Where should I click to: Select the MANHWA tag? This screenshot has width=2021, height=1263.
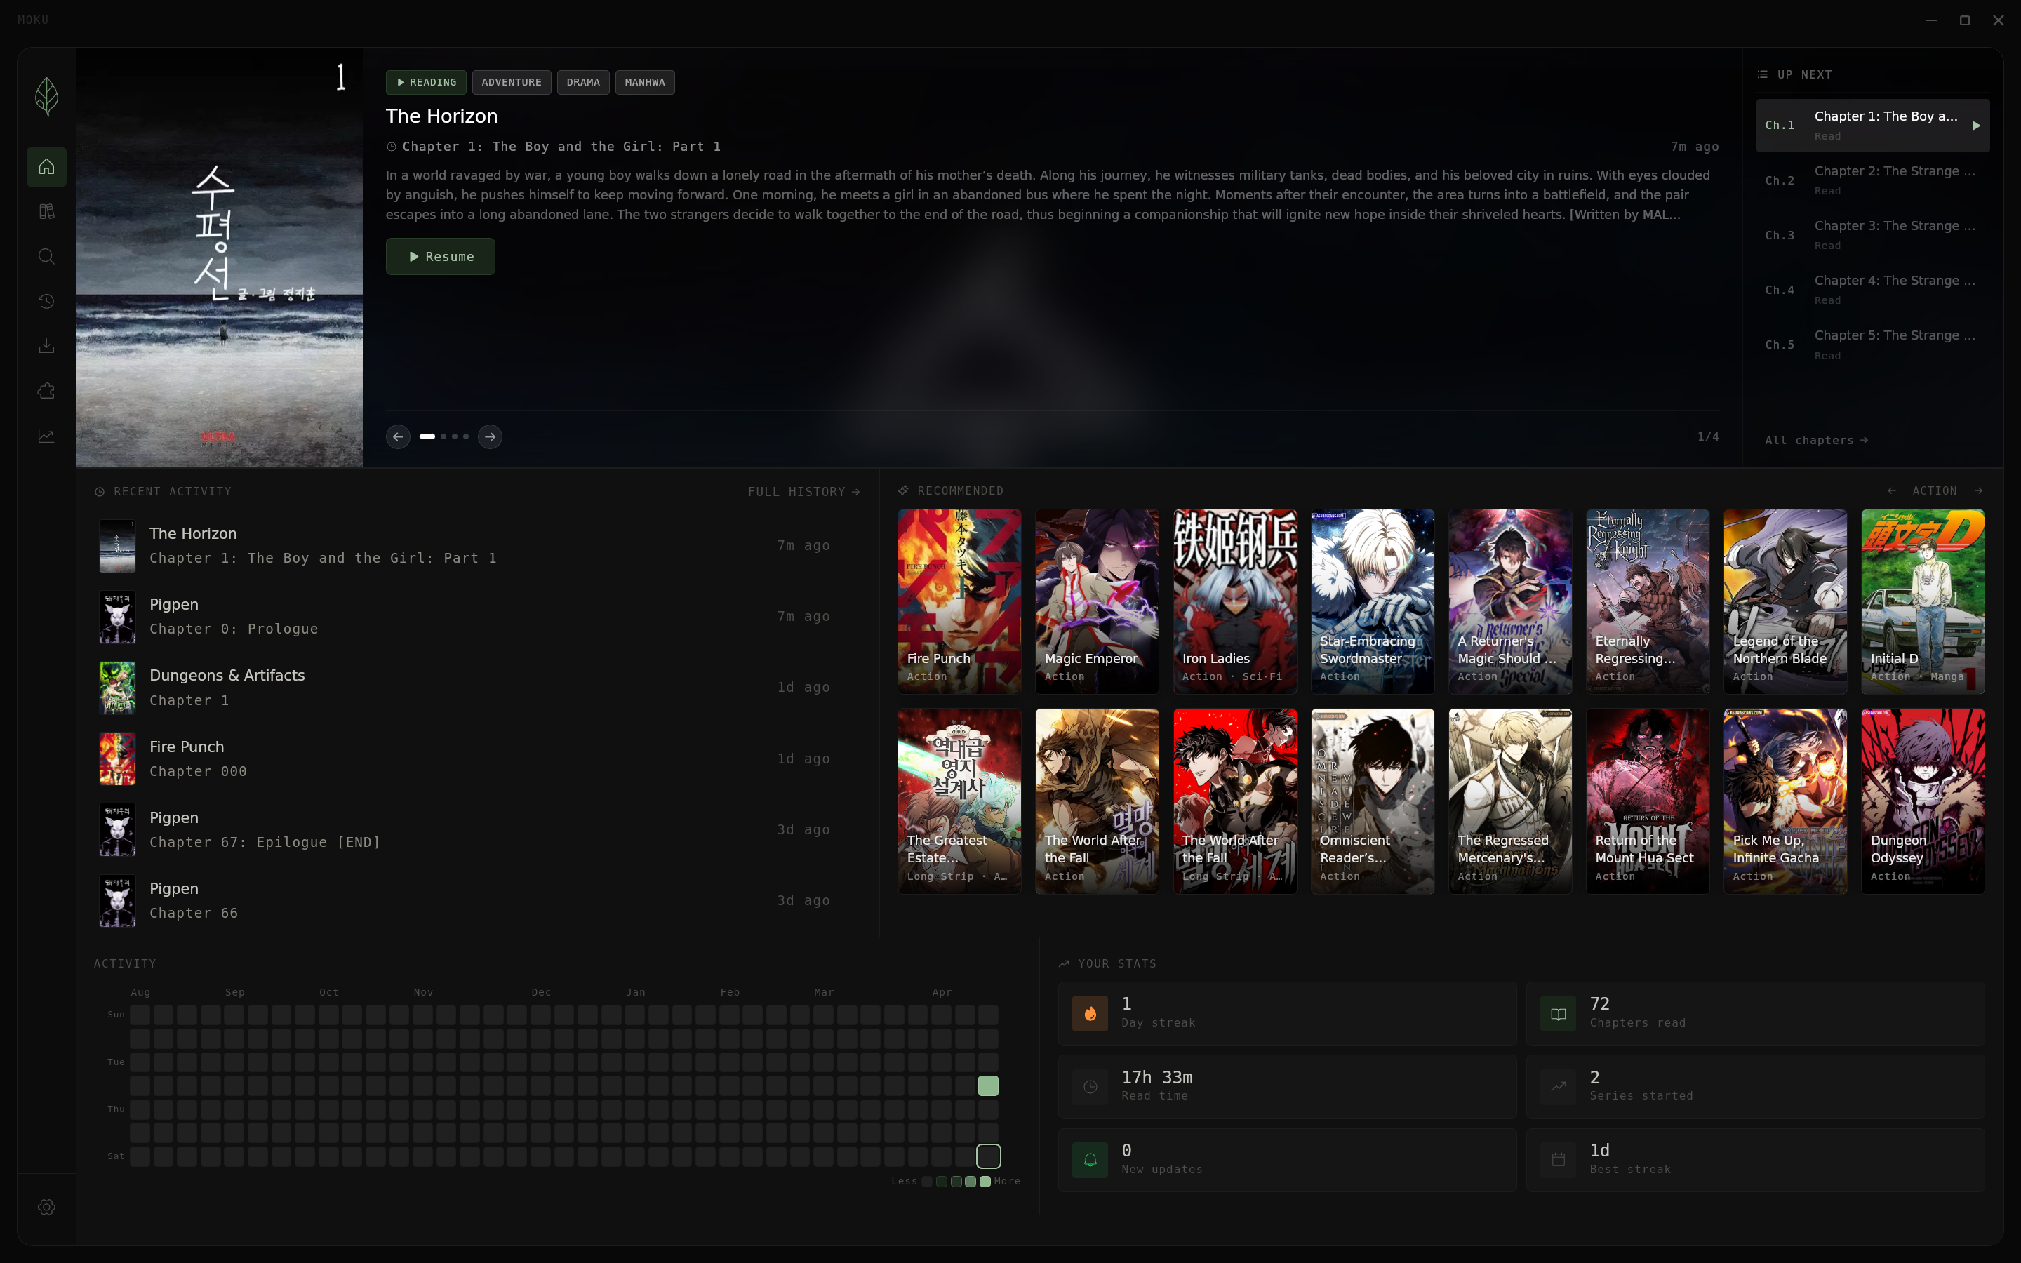tap(645, 82)
